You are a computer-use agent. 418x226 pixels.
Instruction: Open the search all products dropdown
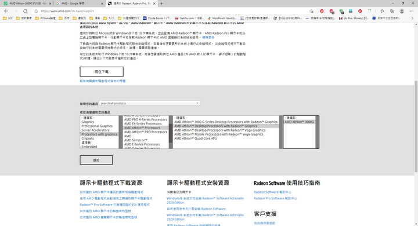pos(150,103)
